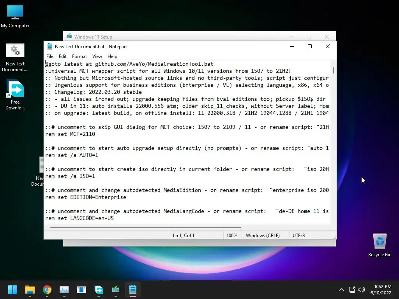
Task: Click the Windows Start button
Action: click(12, 290)
